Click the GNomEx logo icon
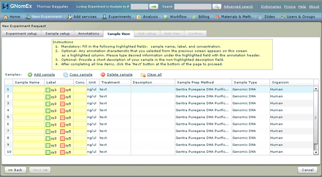This screenshot has width=322, height=177. pyautogui.click(x=5, y=6)
